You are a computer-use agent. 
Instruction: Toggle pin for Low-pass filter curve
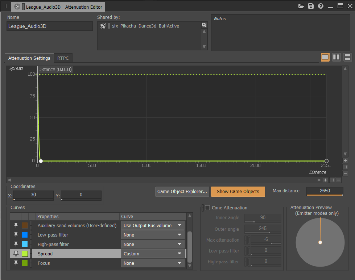tap(16, 235)
